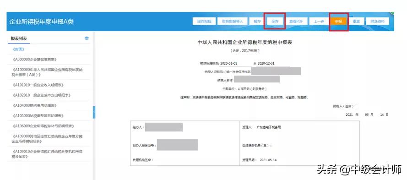
Task: Click the 暂存 button
Action: point(257,22)
